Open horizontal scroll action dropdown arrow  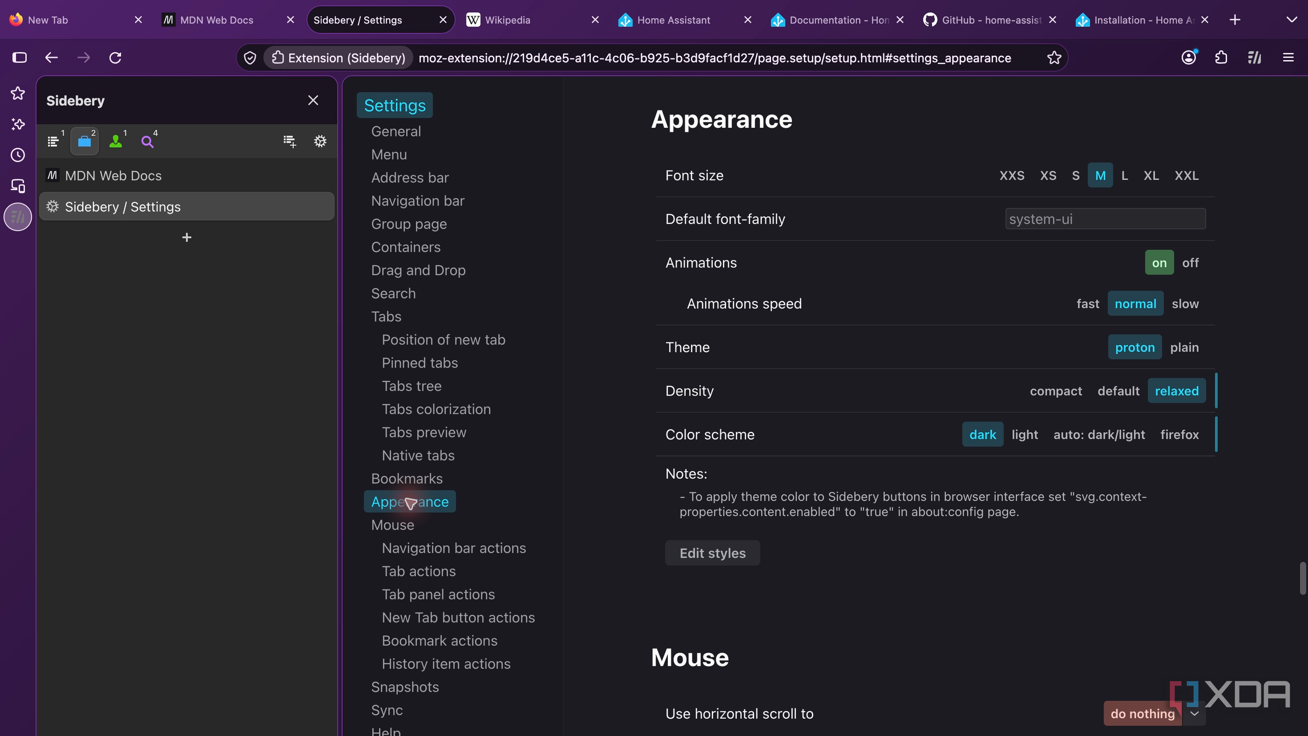[1194, 714]
